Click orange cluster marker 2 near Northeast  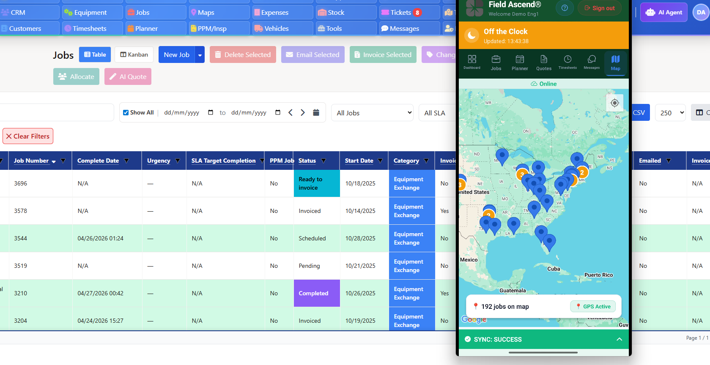tap(582, 172)
